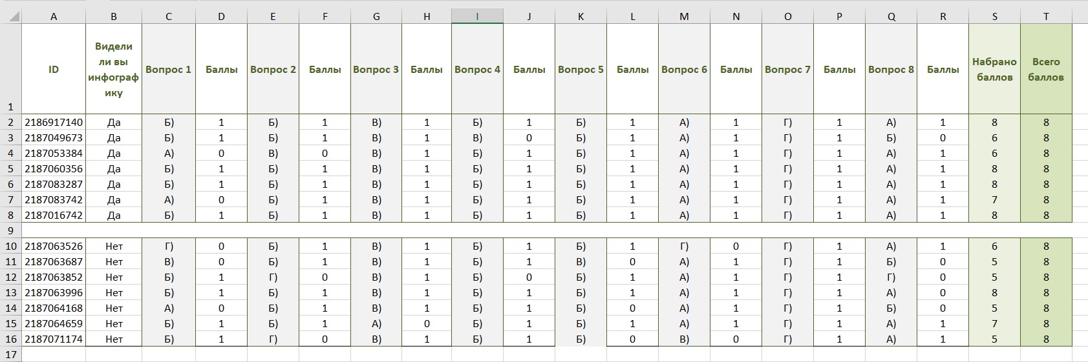Select cell with ID 2186917140
Screen dimensions: 1088x362
point(54,122)
